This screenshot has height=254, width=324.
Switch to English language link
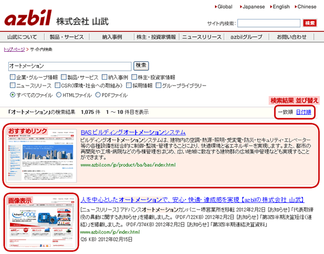[x=280, y=6]
